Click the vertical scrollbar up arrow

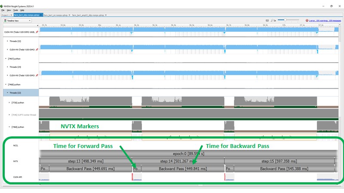click(x=340, y=25)
